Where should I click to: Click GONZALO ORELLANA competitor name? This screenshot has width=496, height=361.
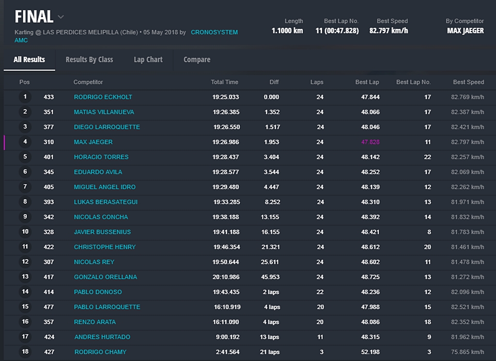coord(105,277)
